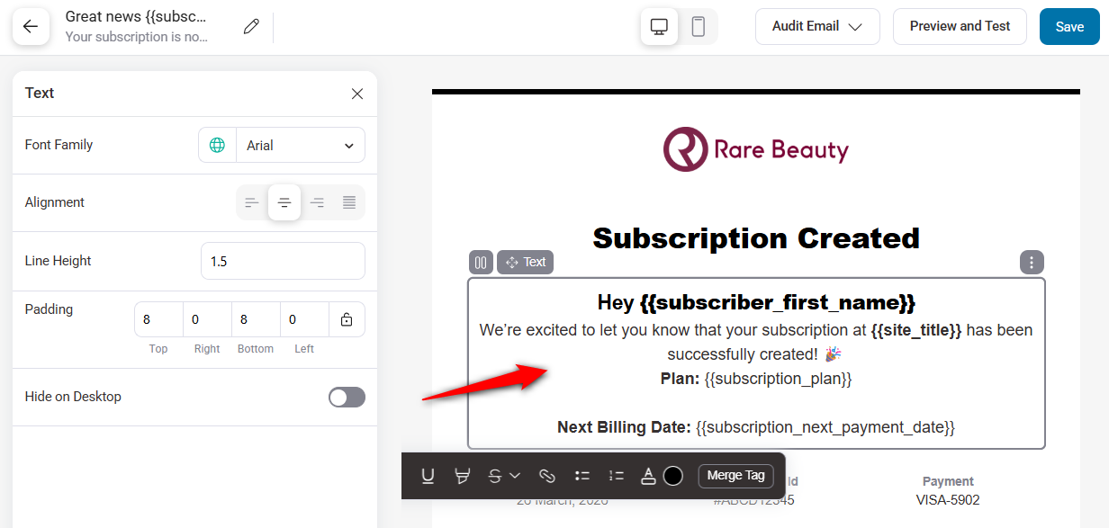Select the underline formatting icon
Viewport: 1109px width, 528px height.
pyautogui.click(x=428, y=475)
